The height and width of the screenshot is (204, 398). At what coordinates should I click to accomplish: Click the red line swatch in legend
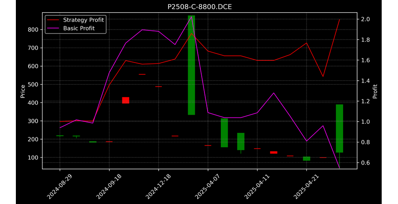click(x=53, y=20)
